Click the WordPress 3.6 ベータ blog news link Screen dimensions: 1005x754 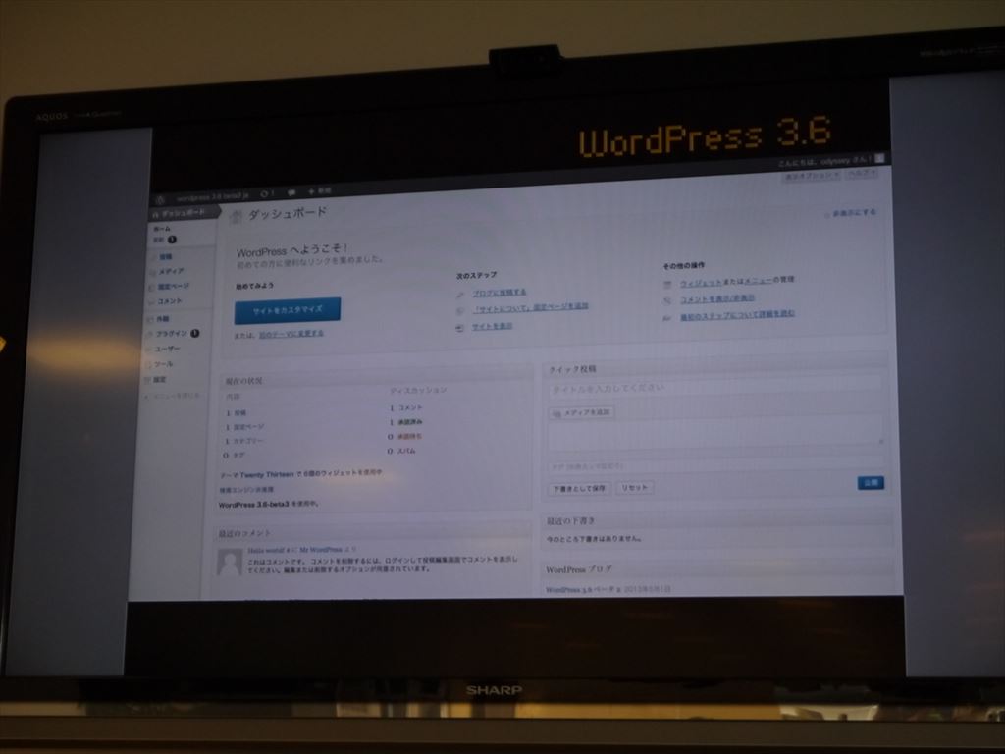[583, 589]
